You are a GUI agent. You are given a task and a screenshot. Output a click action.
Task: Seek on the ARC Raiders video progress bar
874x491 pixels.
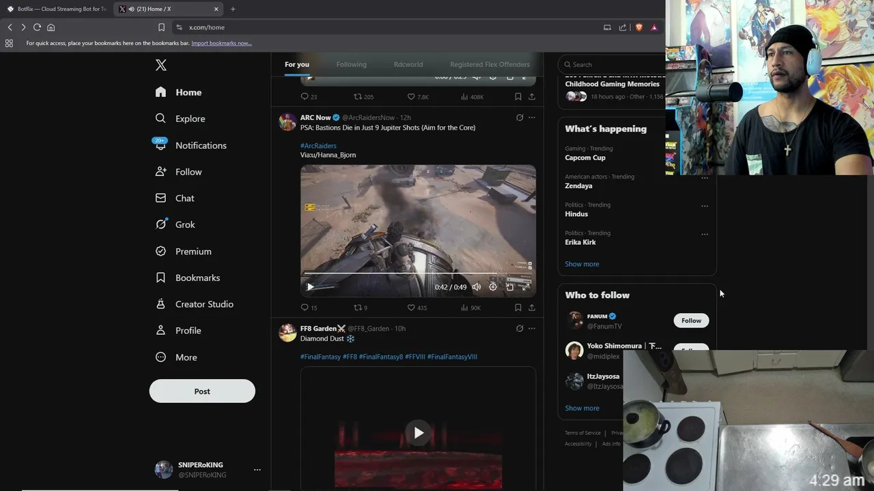(418, 274)
